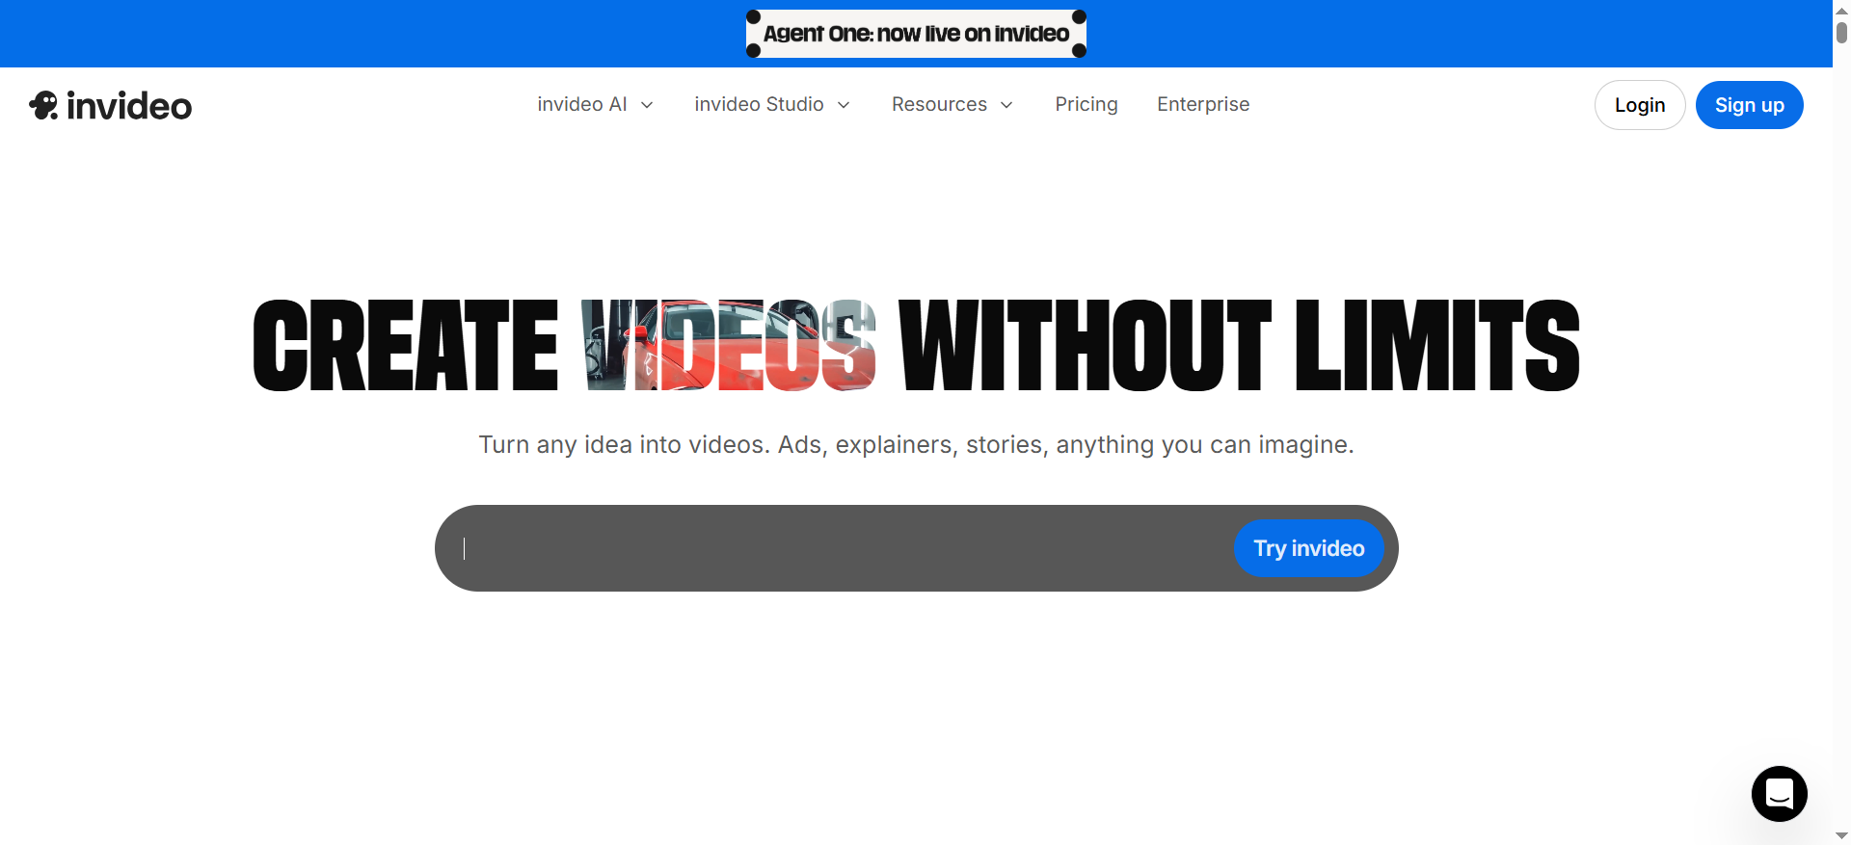Click the CREATE VIDEOS WITHOUT LIMITS headline
Image resolution: width=1851 pixels, height=845 pixels.
(x=916, y=345)
